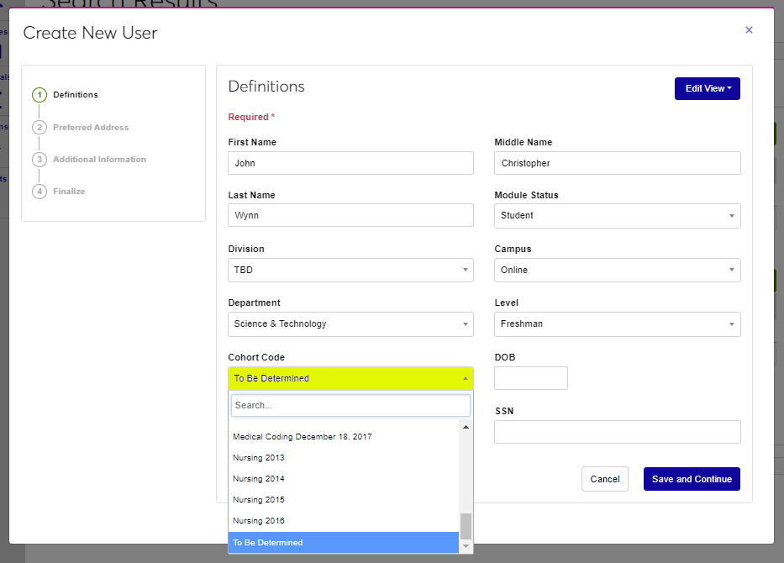Click the Last Name field containing Wynn

350,216
